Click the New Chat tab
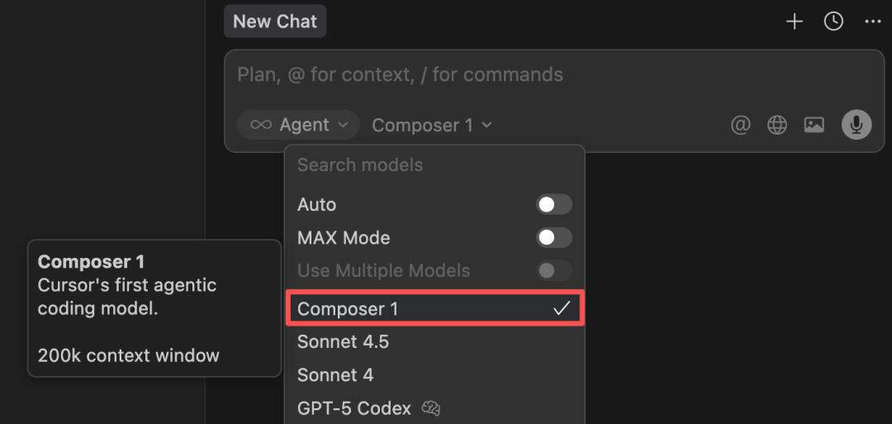This screenshot has width=892, height=424. point(275,21)
